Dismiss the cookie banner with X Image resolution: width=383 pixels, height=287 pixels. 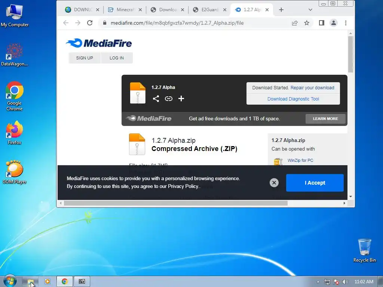tap(274, 182)
